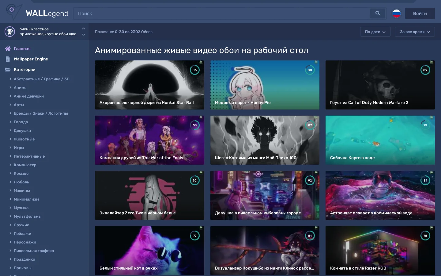
Task: Click rating badge 81 on Кокушибо card
Action: [310, 236]
